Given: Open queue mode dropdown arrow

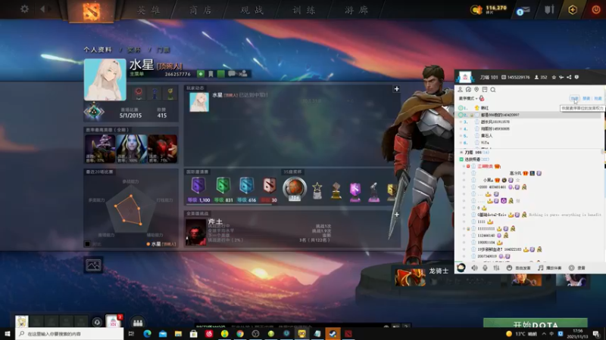Looking at the screenshot, I should [x=476, y=99].
